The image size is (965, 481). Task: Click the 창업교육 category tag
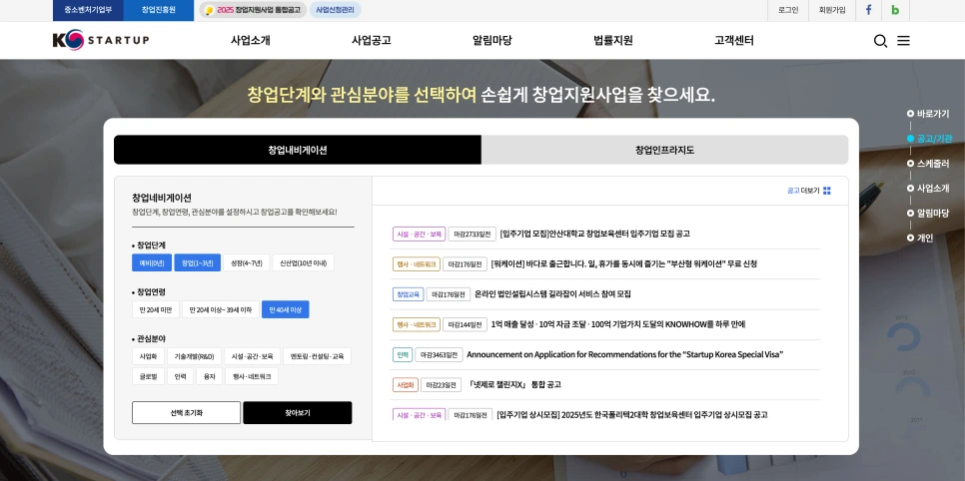pos(408,294)
